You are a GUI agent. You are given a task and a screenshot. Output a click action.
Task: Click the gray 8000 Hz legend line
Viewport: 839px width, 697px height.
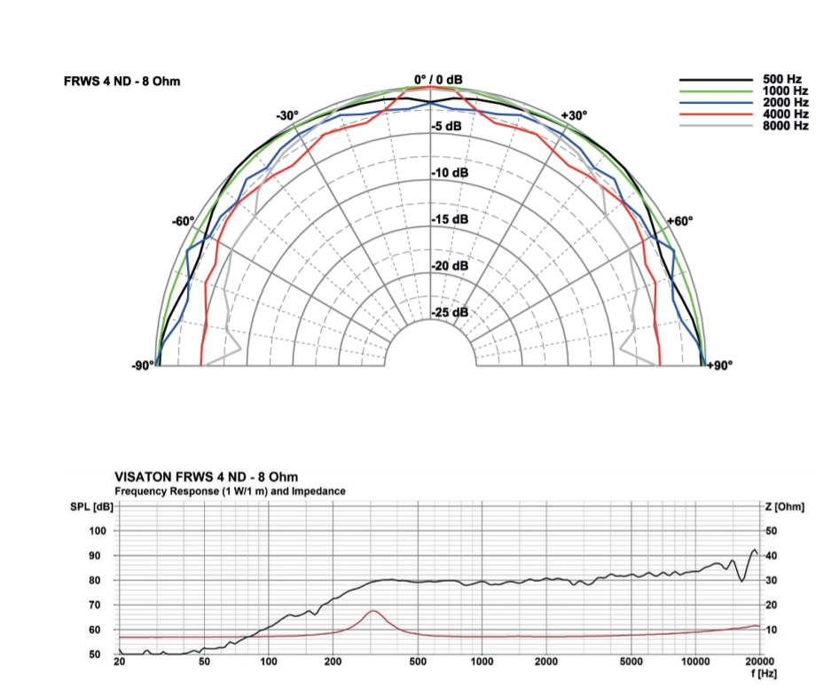point(712,126)
